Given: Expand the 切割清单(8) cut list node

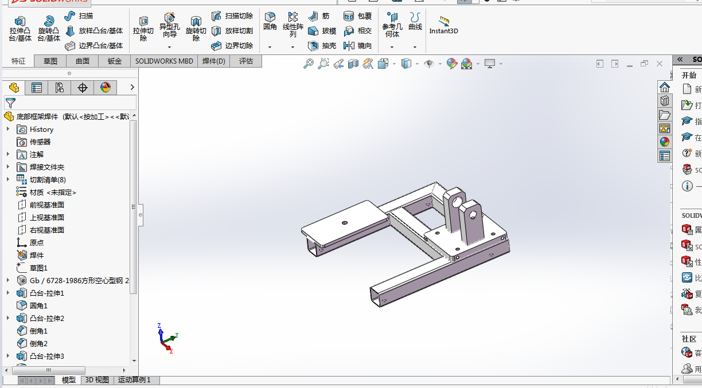Looking at the screenshot, I should (8, 180).
